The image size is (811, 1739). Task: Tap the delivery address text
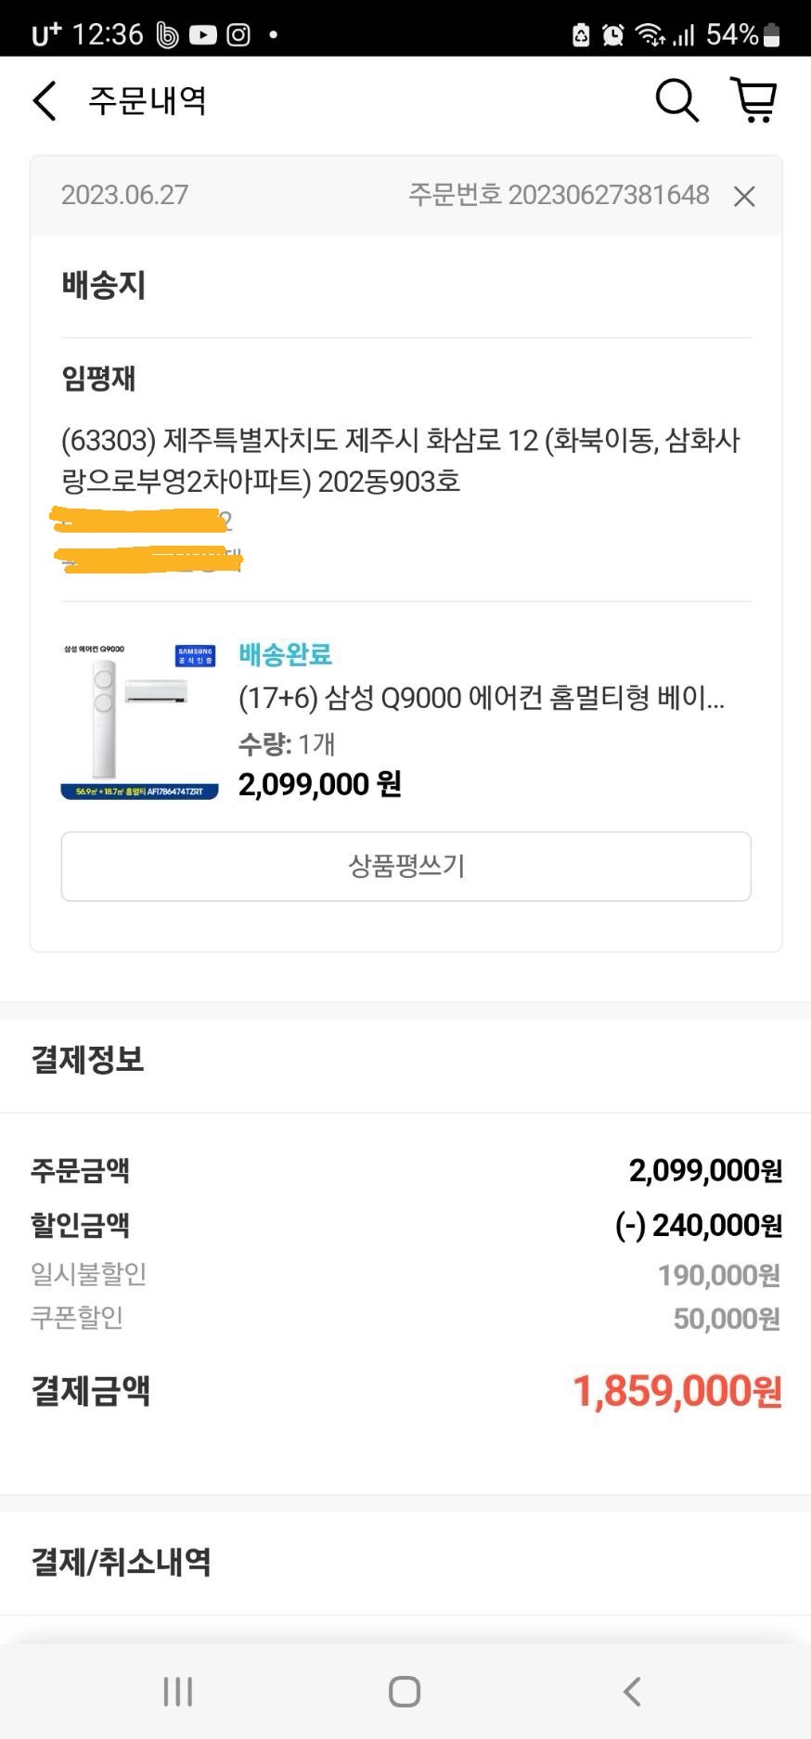400,460
